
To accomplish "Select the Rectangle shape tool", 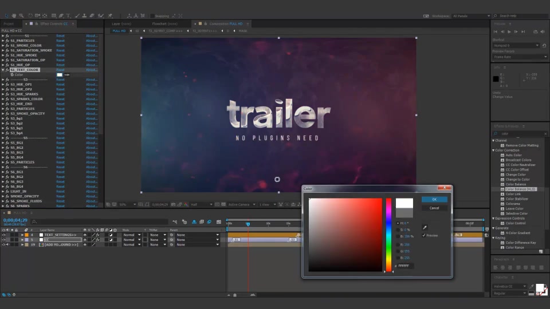I will 54,16.
